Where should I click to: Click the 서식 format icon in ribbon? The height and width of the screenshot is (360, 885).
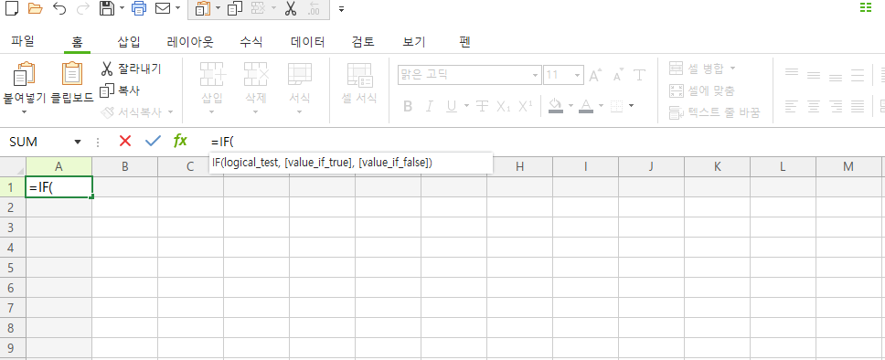tap(300, 74)
